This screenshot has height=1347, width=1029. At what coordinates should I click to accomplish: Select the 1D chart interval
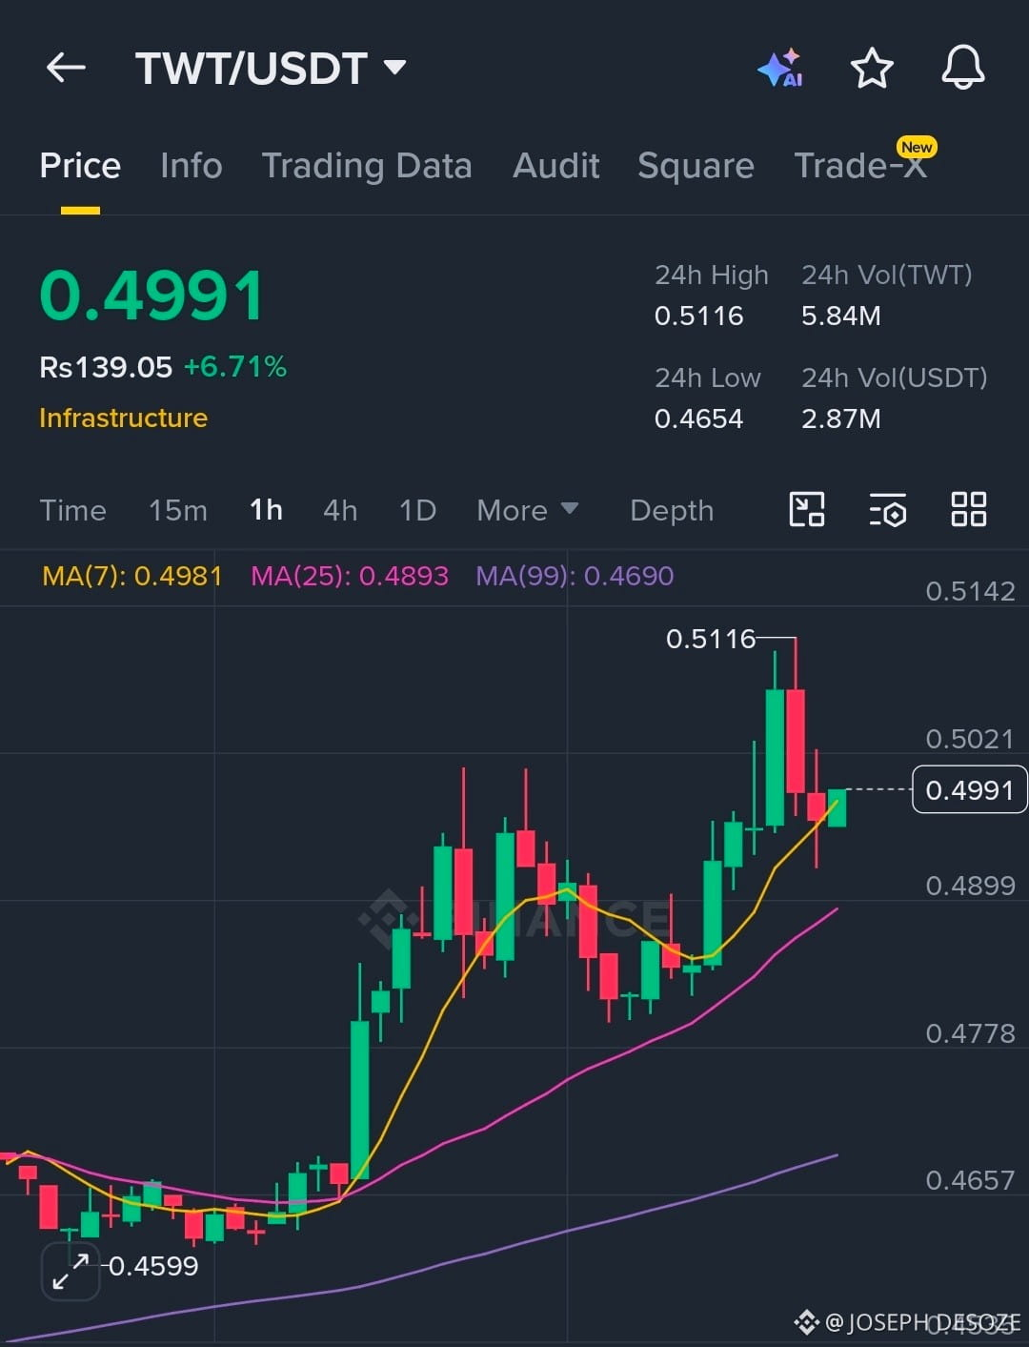pos(417,510)
